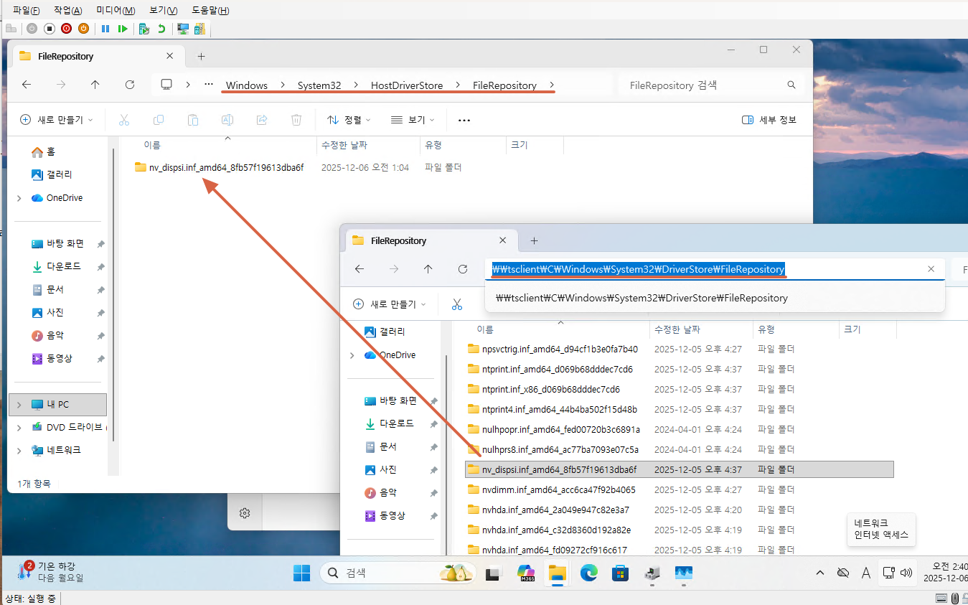Open Task View from the taskbar
The width and height of the screenshot is (968, 605).
[492, 573]
